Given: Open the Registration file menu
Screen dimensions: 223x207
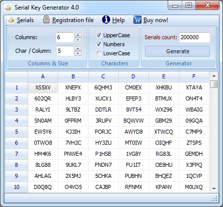Looking at the screenshot, I should coord(73,20).
